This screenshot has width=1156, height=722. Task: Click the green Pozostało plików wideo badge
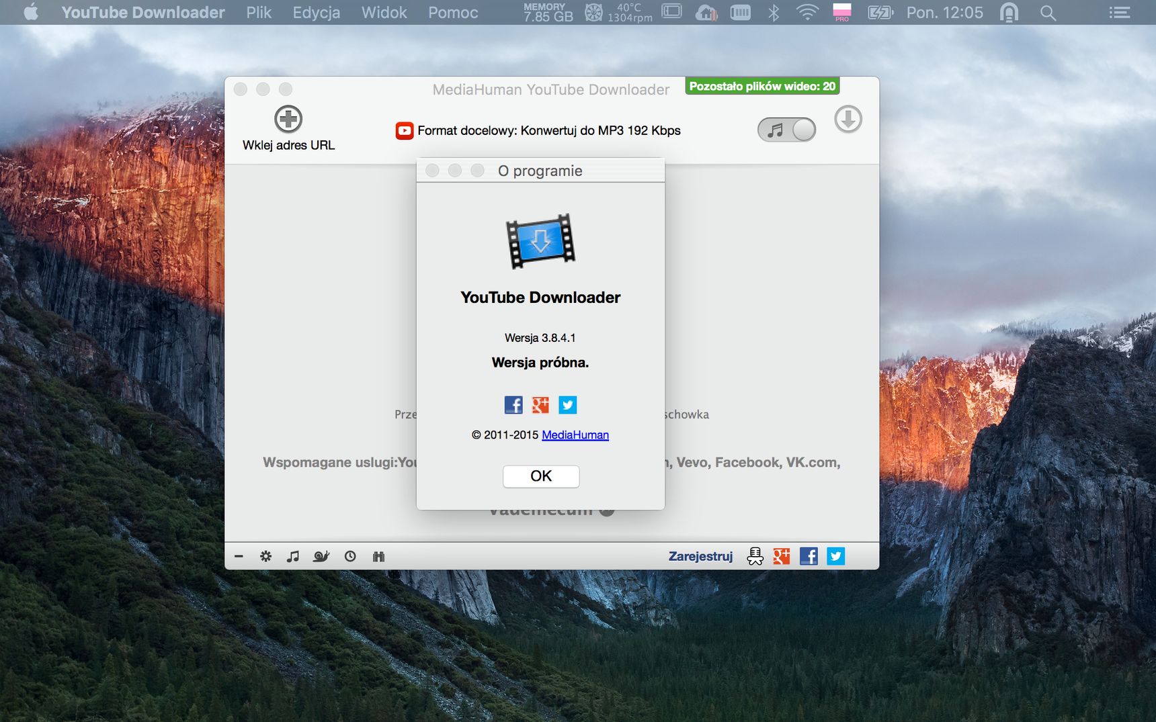click(x=762, y=86)
